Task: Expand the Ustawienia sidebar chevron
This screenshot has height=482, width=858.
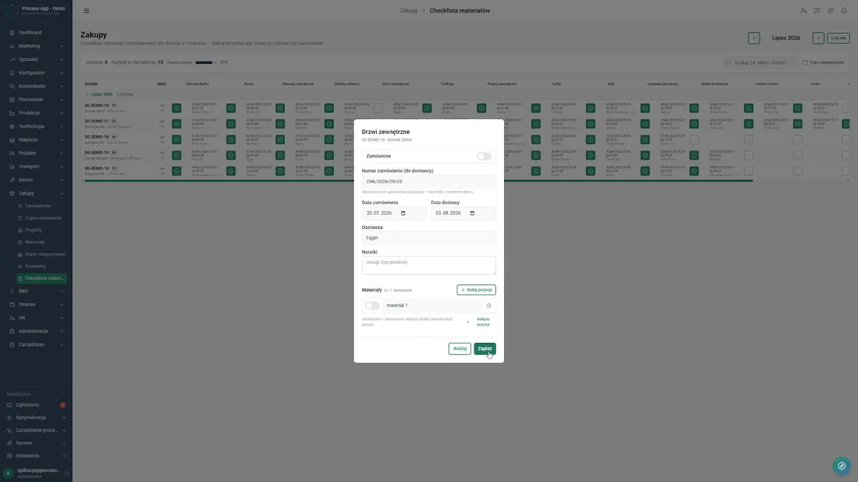Action: [x=64, y=456]
